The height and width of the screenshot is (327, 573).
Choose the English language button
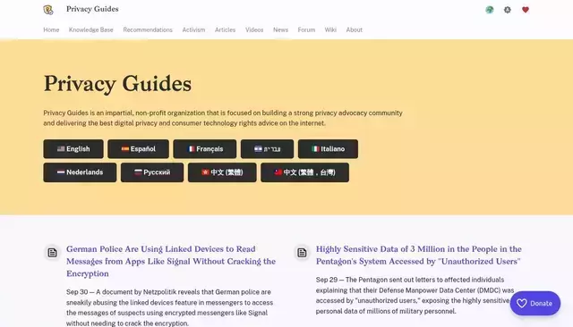click(73, 148)
